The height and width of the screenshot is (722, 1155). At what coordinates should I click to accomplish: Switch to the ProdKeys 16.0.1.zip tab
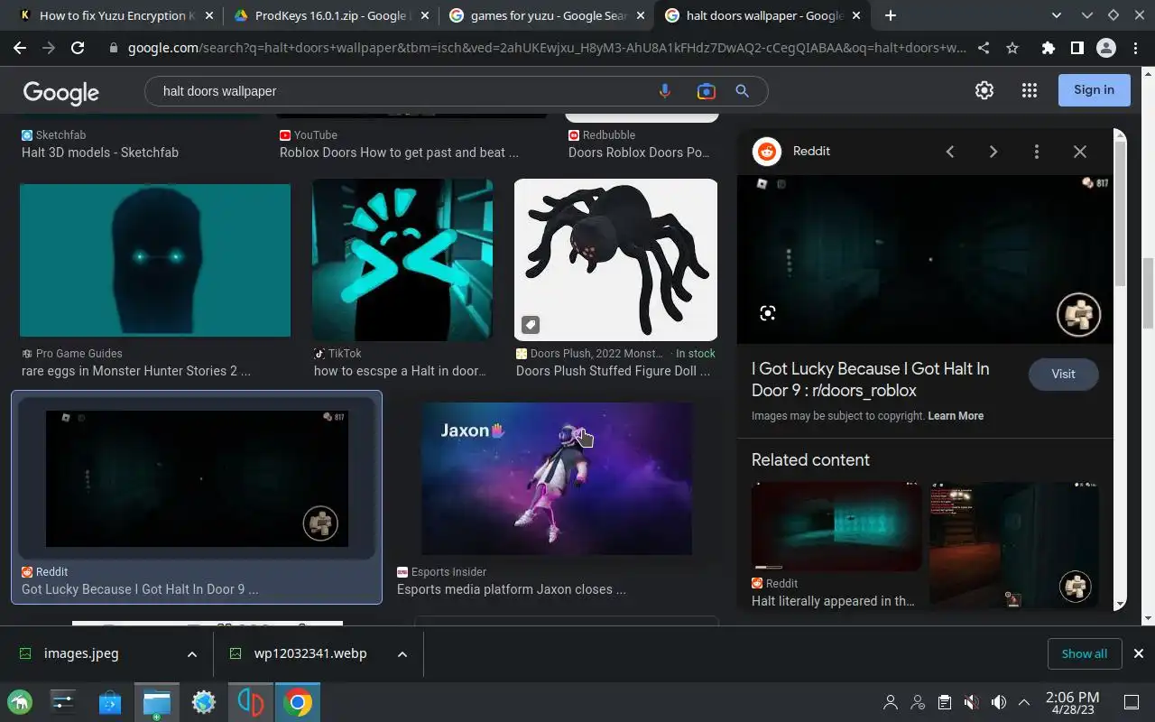(330, 15)
